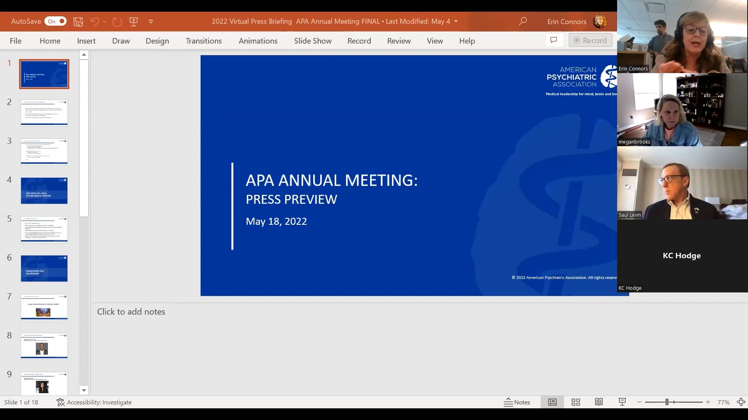Click the American Psychiatric Association logo
748x420 pixels.
pyautogui.click(x=581, y=80)
